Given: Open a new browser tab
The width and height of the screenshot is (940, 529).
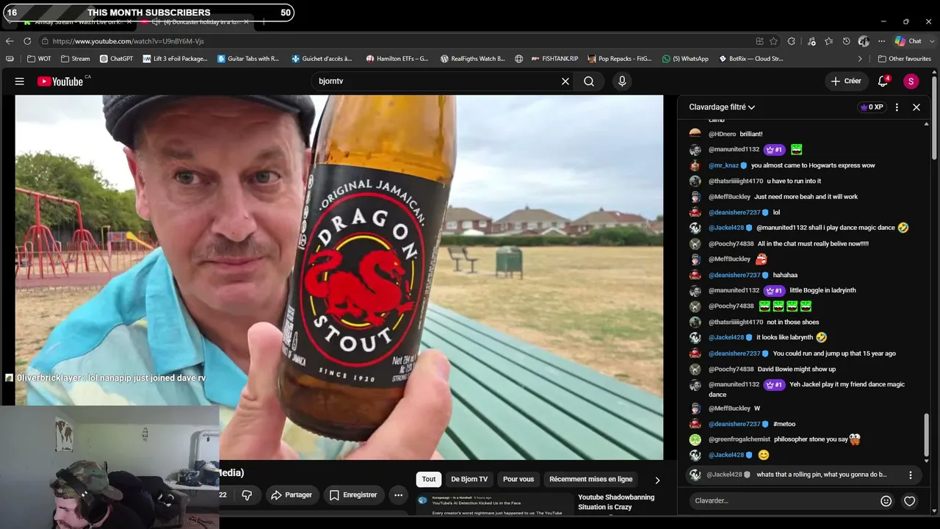Looking at the screenshot, I should coord(264,22).
